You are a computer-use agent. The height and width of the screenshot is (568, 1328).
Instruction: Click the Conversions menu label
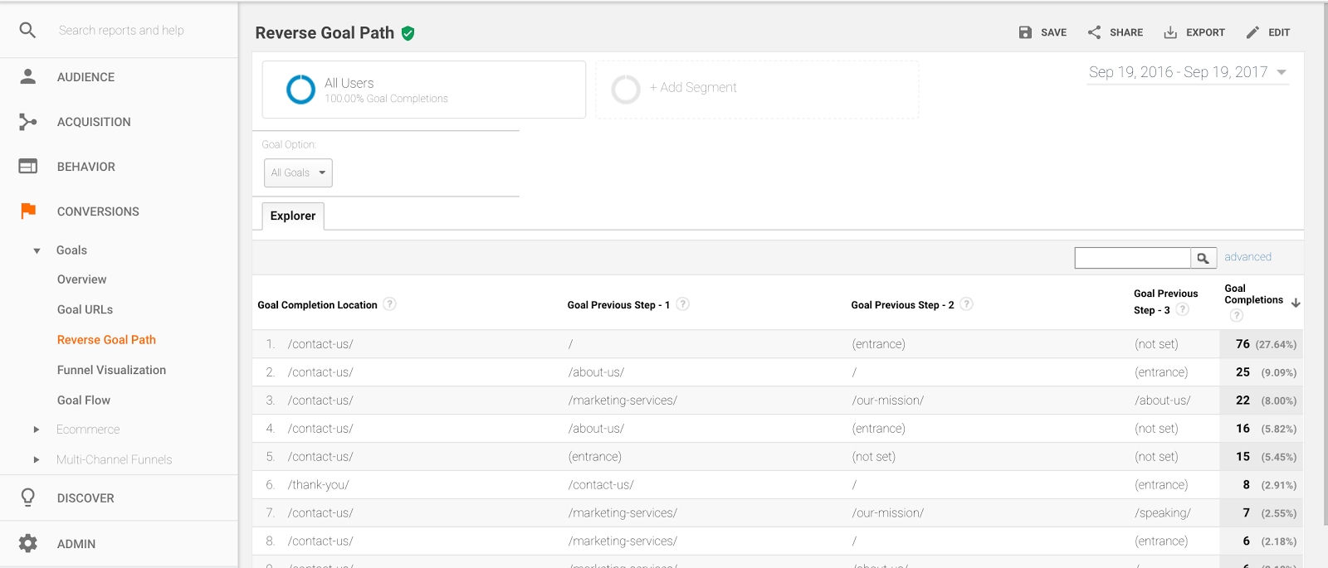98,211
